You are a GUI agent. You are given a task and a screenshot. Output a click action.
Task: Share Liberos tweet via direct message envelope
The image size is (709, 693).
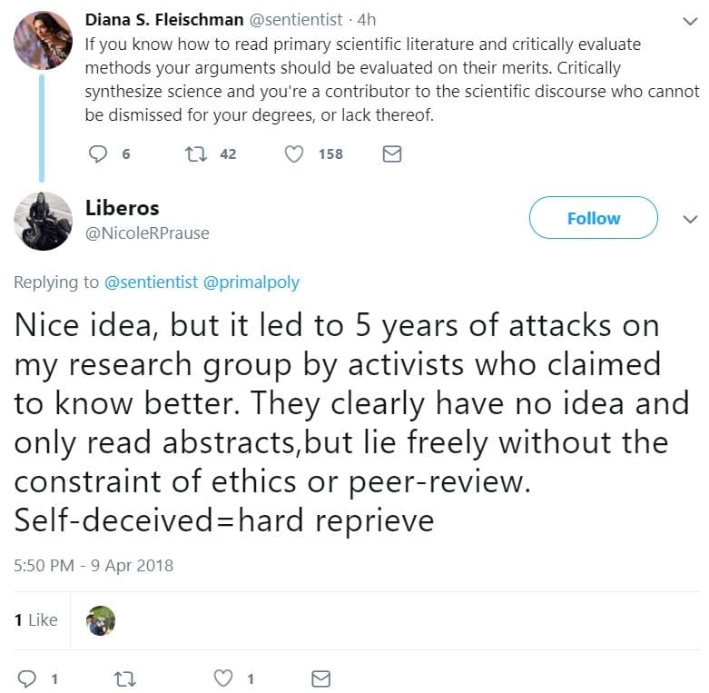[320, 678]
